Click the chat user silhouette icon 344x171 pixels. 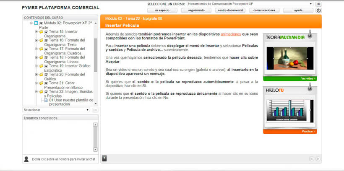(26, 159)
